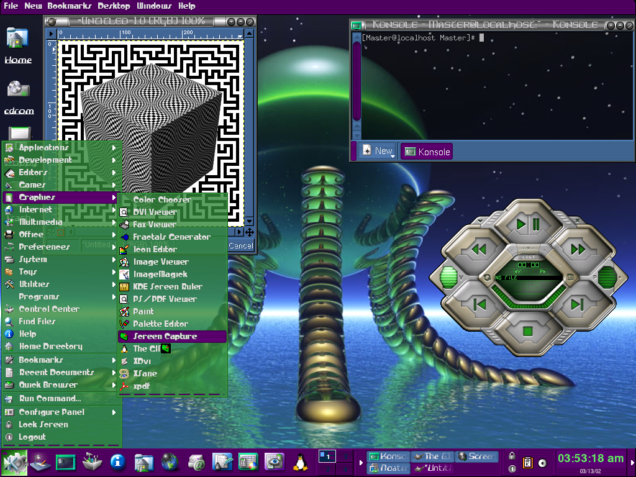Open the home folder icon in the panel
Screen dimensions: 636x477
pos(143,462)
